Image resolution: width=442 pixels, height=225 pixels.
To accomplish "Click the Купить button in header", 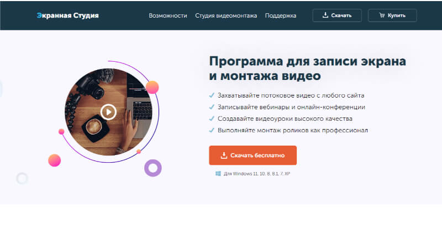I will 392,15.
